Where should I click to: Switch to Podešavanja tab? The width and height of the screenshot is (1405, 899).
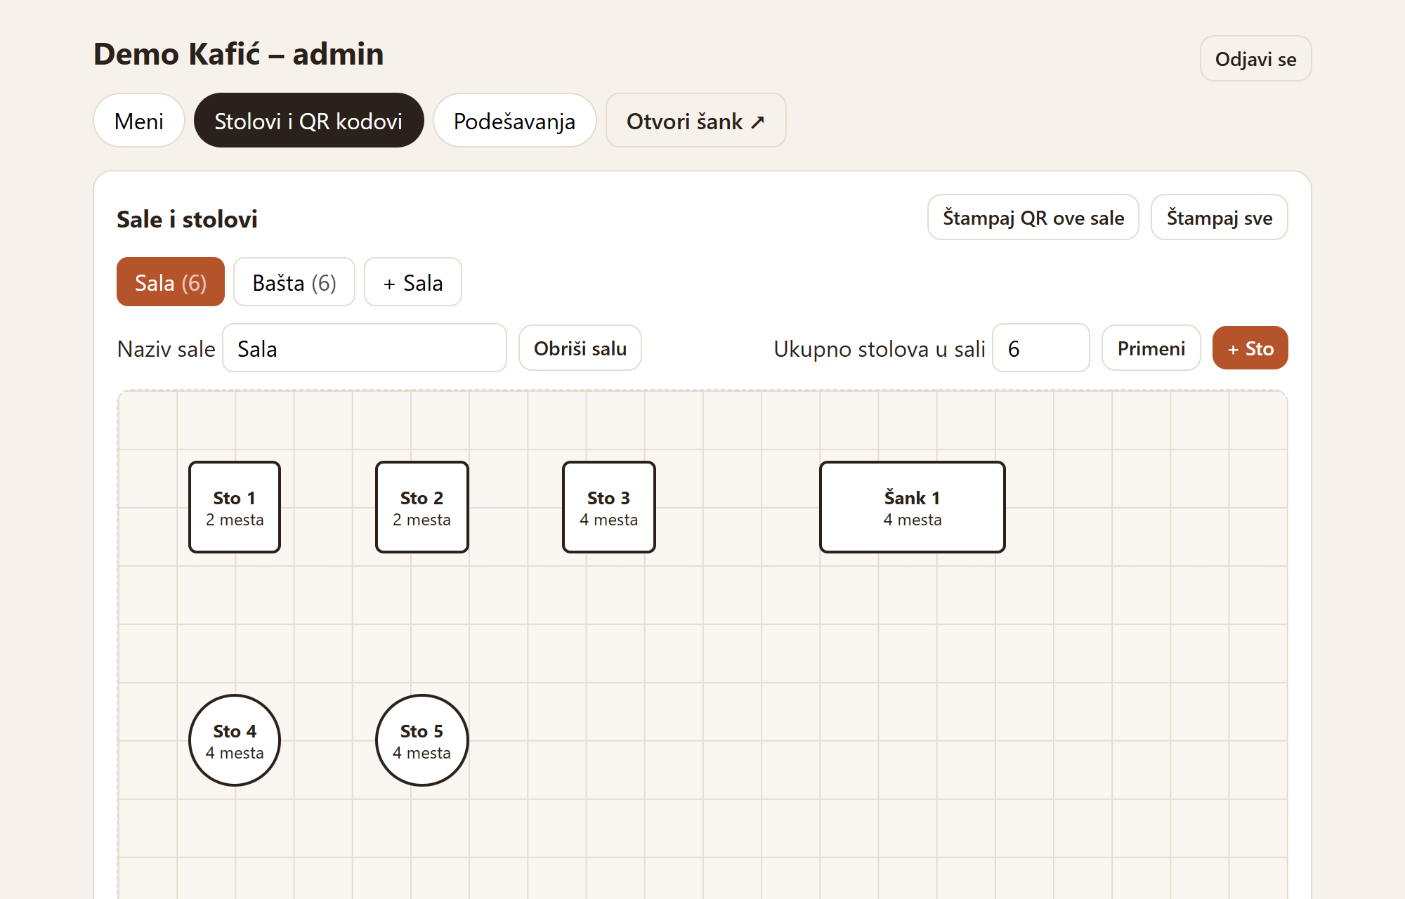tap(514, 121)
